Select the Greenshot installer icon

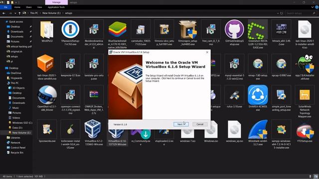tap(258, 30)
